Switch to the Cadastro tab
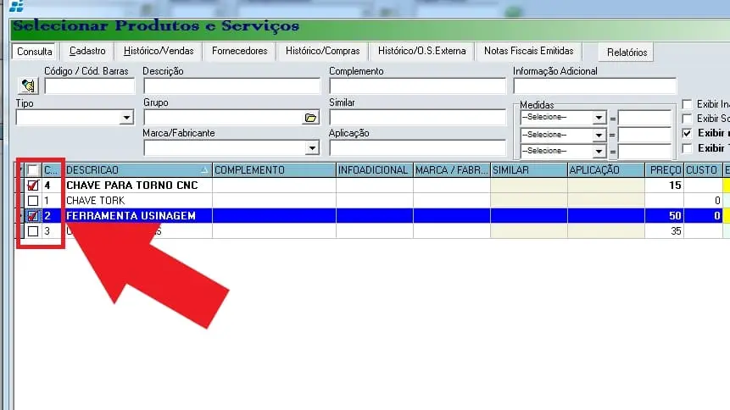This screenshot has height=410, width=730. coord(87,51)
